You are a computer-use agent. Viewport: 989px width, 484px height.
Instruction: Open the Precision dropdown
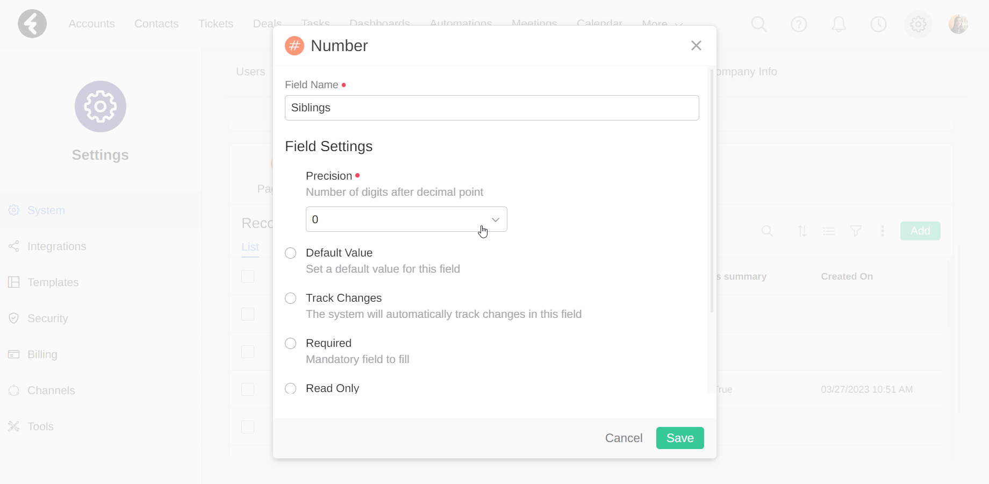pos(406,219)
